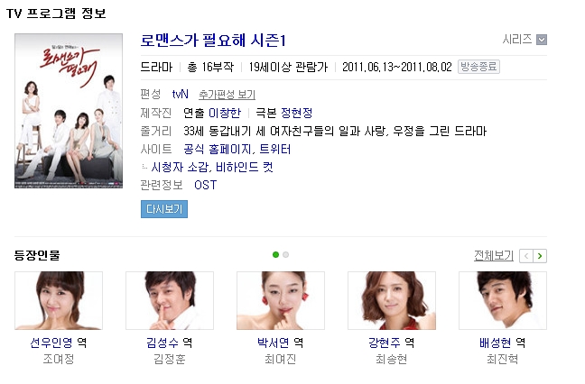Viewport: 585px width, 384px height.
Task: Click previous arrow in cast carousel
Action: point(526,256)
